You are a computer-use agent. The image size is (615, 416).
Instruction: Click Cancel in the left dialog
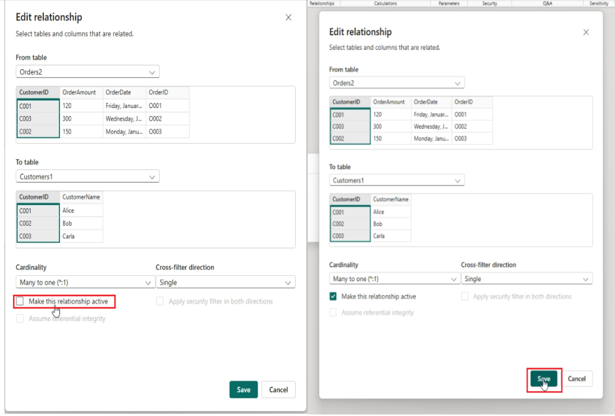(278, 390)
